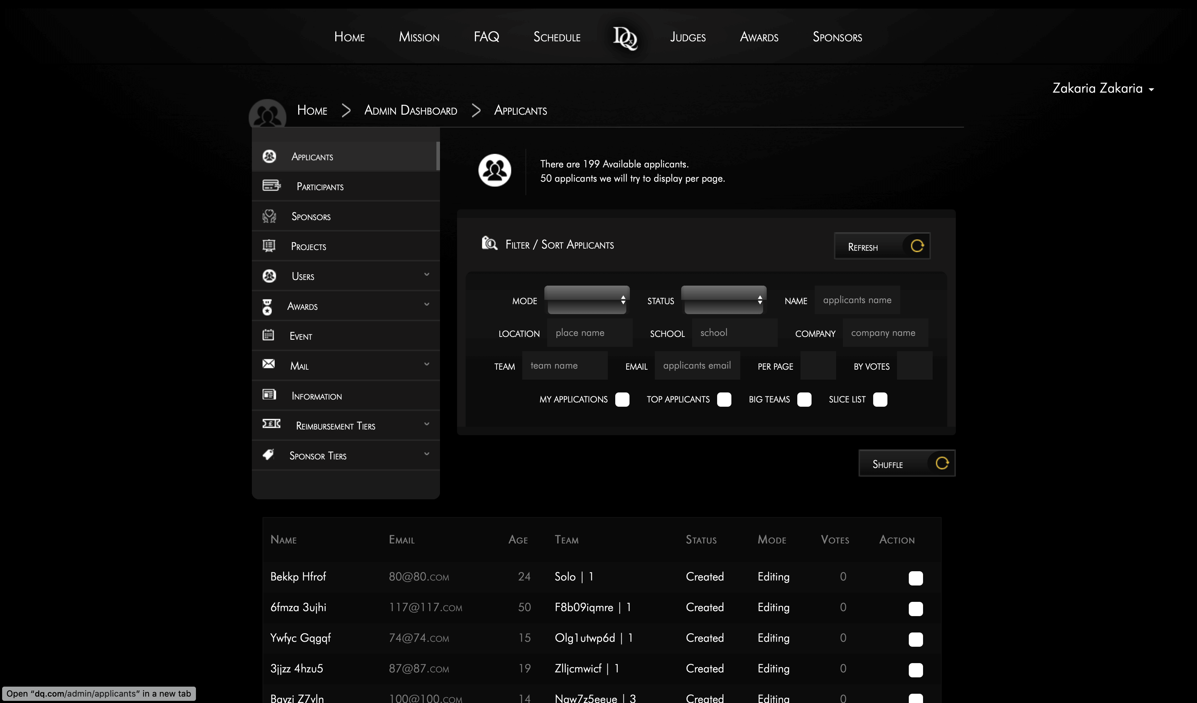Click the Applicants sidebar icon
1197x703 pixels.
pos(269,156)
